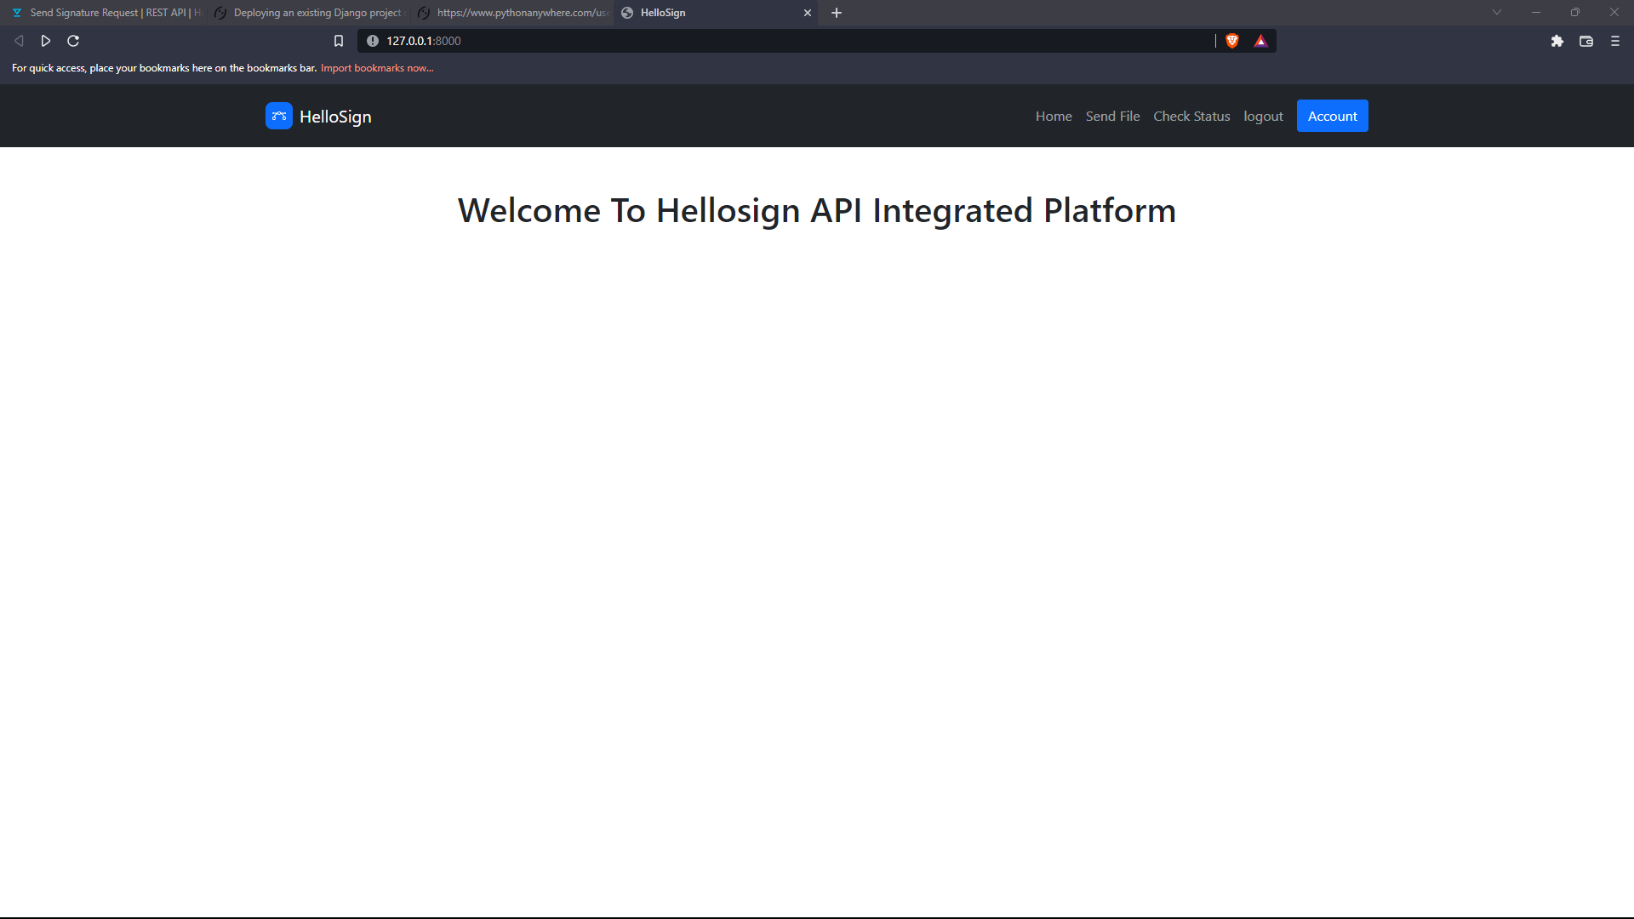The height and width of the screenshot is (919, 1634).
Task: Go forward in browser history
Action: coord(46,41)
